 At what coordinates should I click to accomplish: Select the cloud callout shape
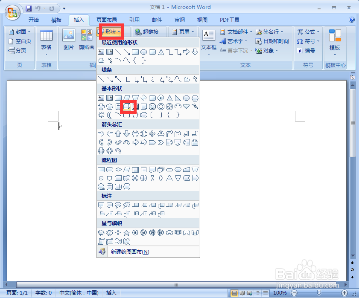[x=127, y=205]
